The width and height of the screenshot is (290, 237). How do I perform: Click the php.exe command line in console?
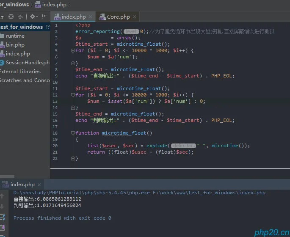point(139,193)
